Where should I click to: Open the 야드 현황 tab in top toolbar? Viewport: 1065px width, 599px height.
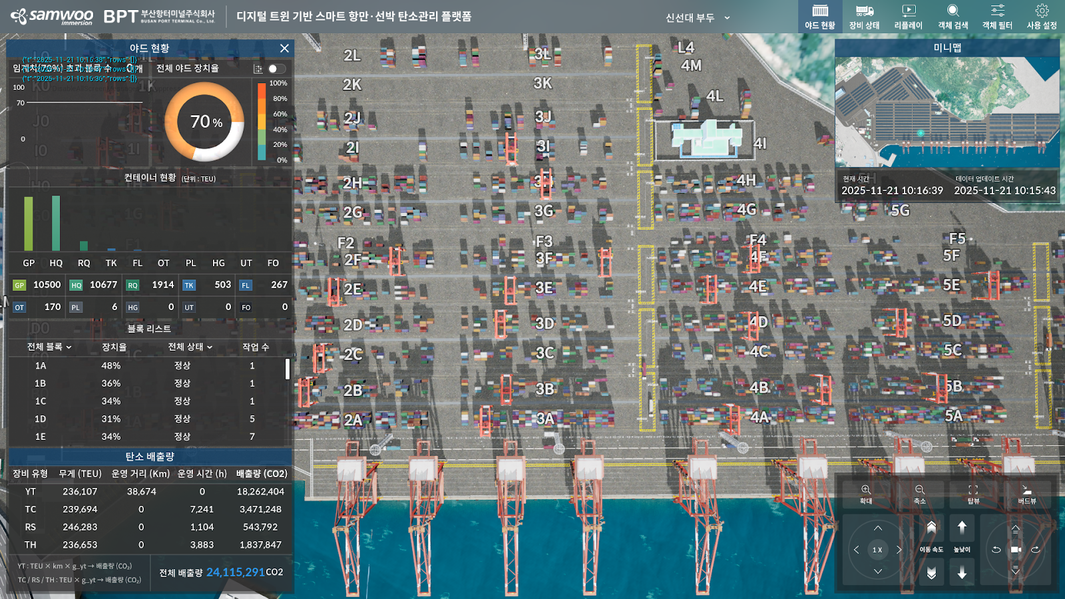click(x=820, y=17)
